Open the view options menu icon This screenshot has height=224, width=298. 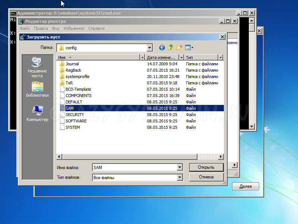coord(189,48)
